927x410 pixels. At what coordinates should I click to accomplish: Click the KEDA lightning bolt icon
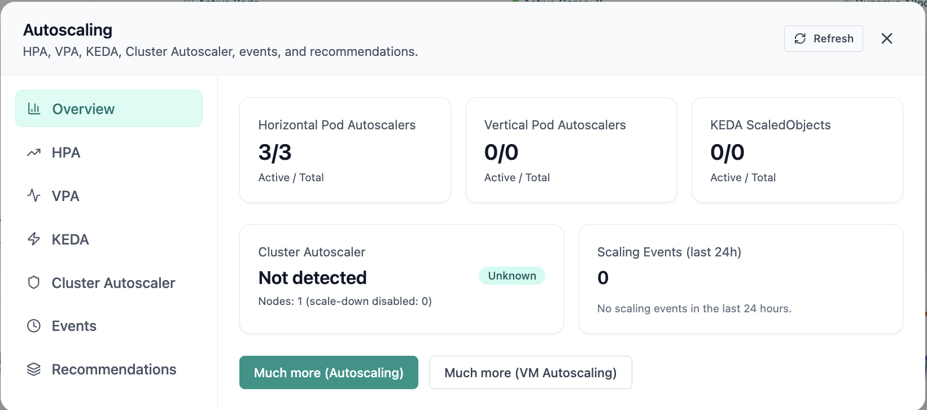tap(34, 239)
